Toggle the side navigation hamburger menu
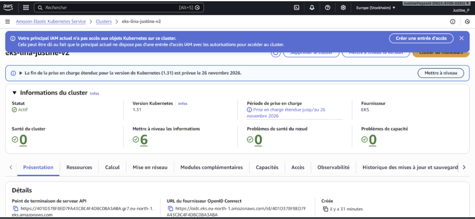Viewport: 475px width, 219px height. [x=8, y=22]
